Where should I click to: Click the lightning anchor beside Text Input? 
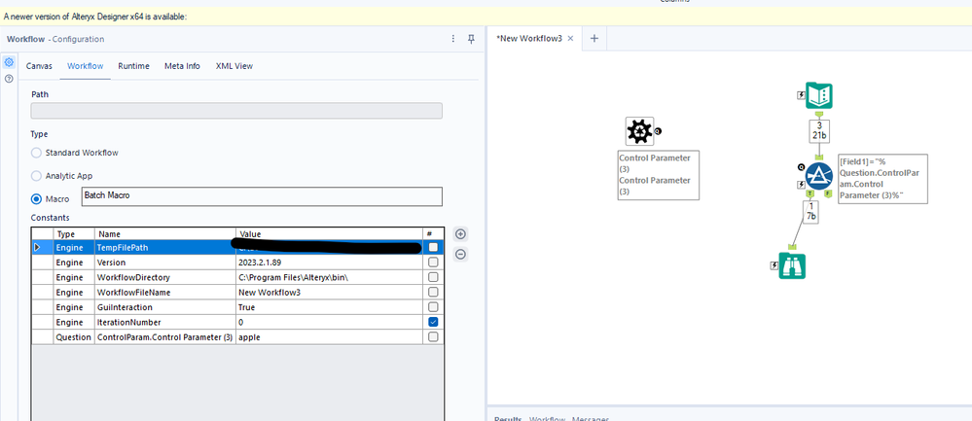[801, 95]
